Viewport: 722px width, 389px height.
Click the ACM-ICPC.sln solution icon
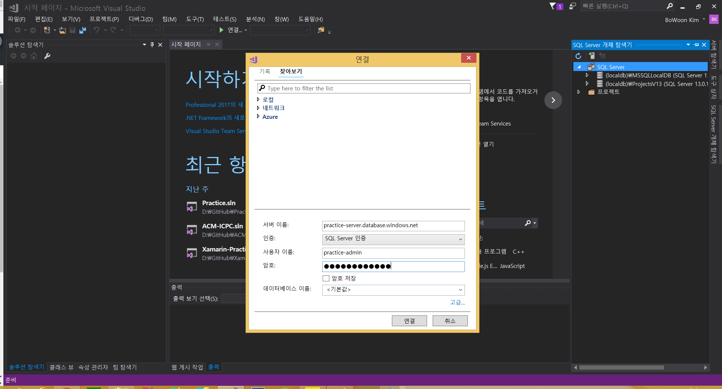[x=192, y=230]
